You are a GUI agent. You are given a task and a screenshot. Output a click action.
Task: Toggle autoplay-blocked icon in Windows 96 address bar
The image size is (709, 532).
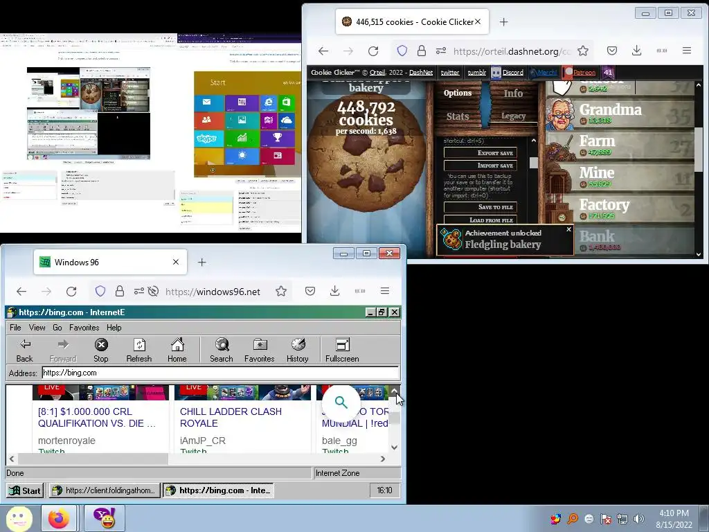153,292
